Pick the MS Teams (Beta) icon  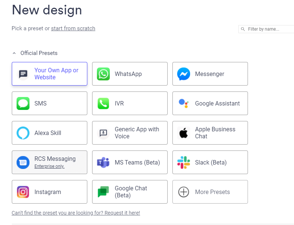coord(103,162)
